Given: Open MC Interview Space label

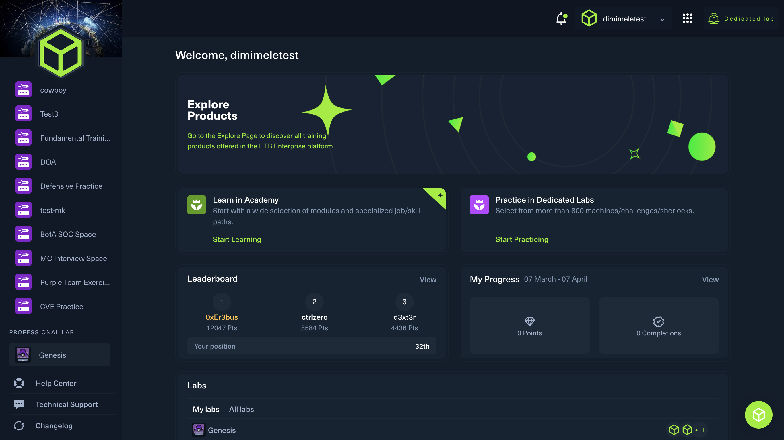Looking at the screenshot, I should (74, 258).
